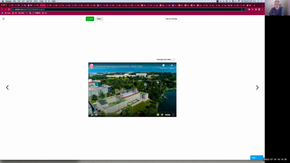Screen dimensions: 290x163
Task: Open the Chrome menu in menu bar
Action: point(8,1)
